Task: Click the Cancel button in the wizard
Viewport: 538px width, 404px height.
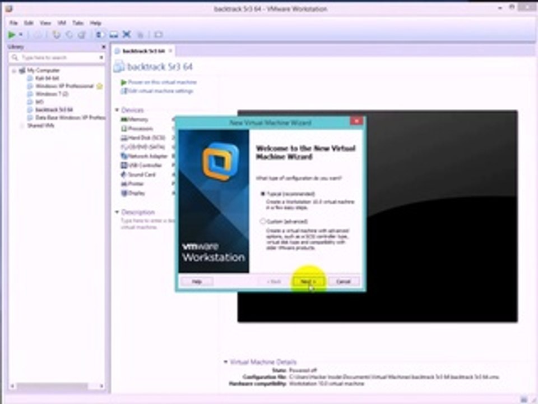Action: pyautogui.click(x=344, y=282)
